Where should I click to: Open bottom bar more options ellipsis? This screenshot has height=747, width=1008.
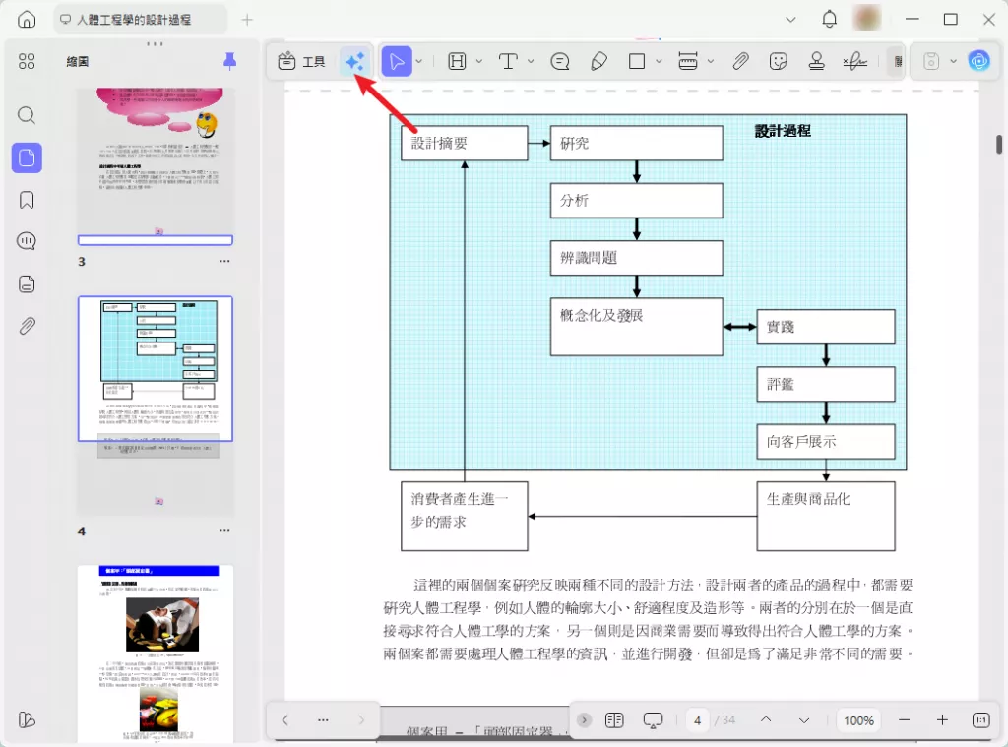[x=323, y=720]
